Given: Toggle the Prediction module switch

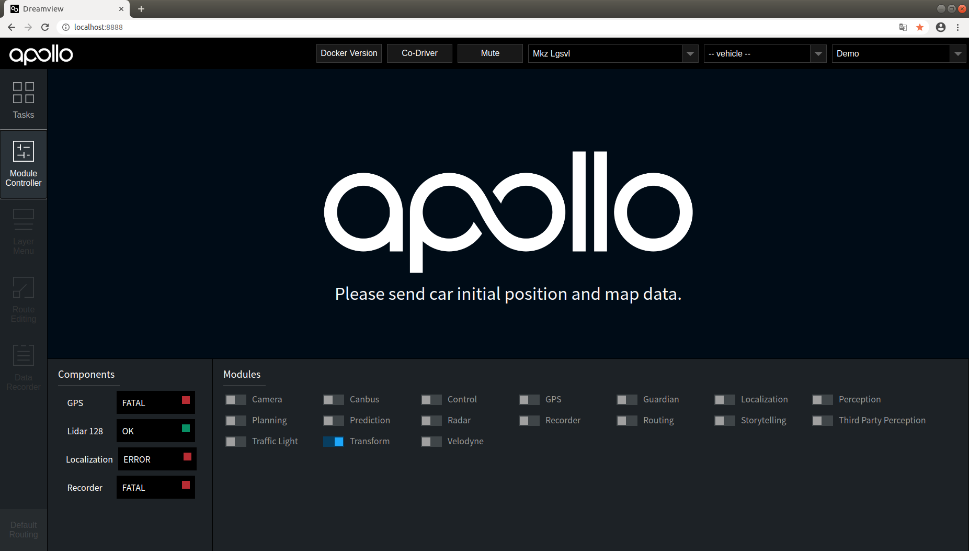Looking at the screenshot, I should pyautogui.click(x=334, y=421).
